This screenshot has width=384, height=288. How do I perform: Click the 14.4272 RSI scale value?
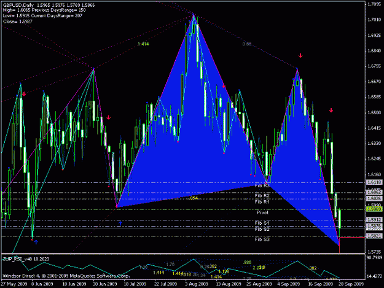(374, 276)
